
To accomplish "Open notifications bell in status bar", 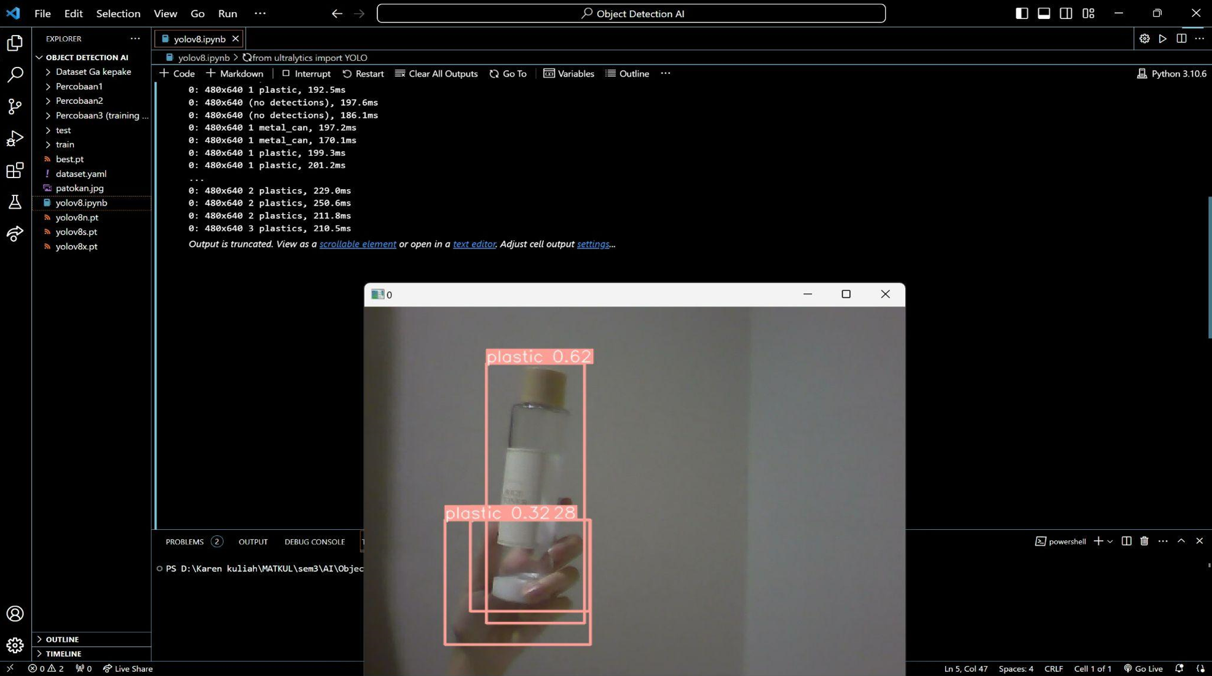I will tap(1179, 669).
